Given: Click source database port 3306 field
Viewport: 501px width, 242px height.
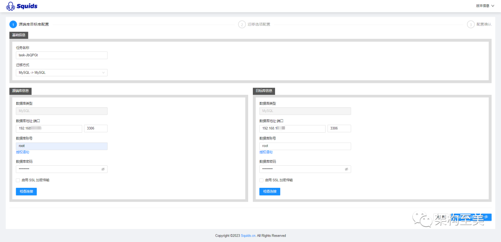Looking at the screenshot, I should pyautogui.click(x=96, y=129).
